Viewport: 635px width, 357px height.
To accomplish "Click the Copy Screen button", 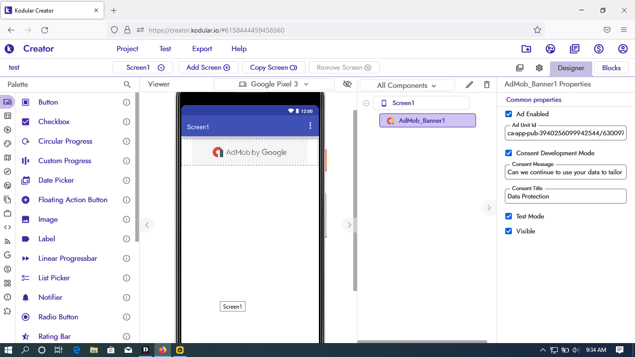I will [273, 67].
